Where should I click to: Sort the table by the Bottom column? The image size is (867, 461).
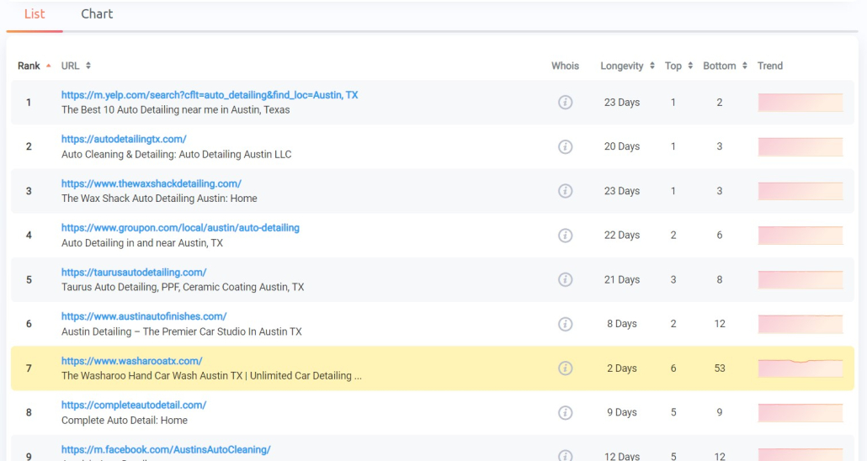[725, 66]
